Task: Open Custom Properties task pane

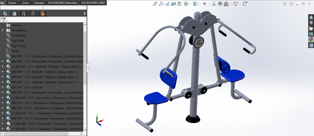Action: click(311, 45)
